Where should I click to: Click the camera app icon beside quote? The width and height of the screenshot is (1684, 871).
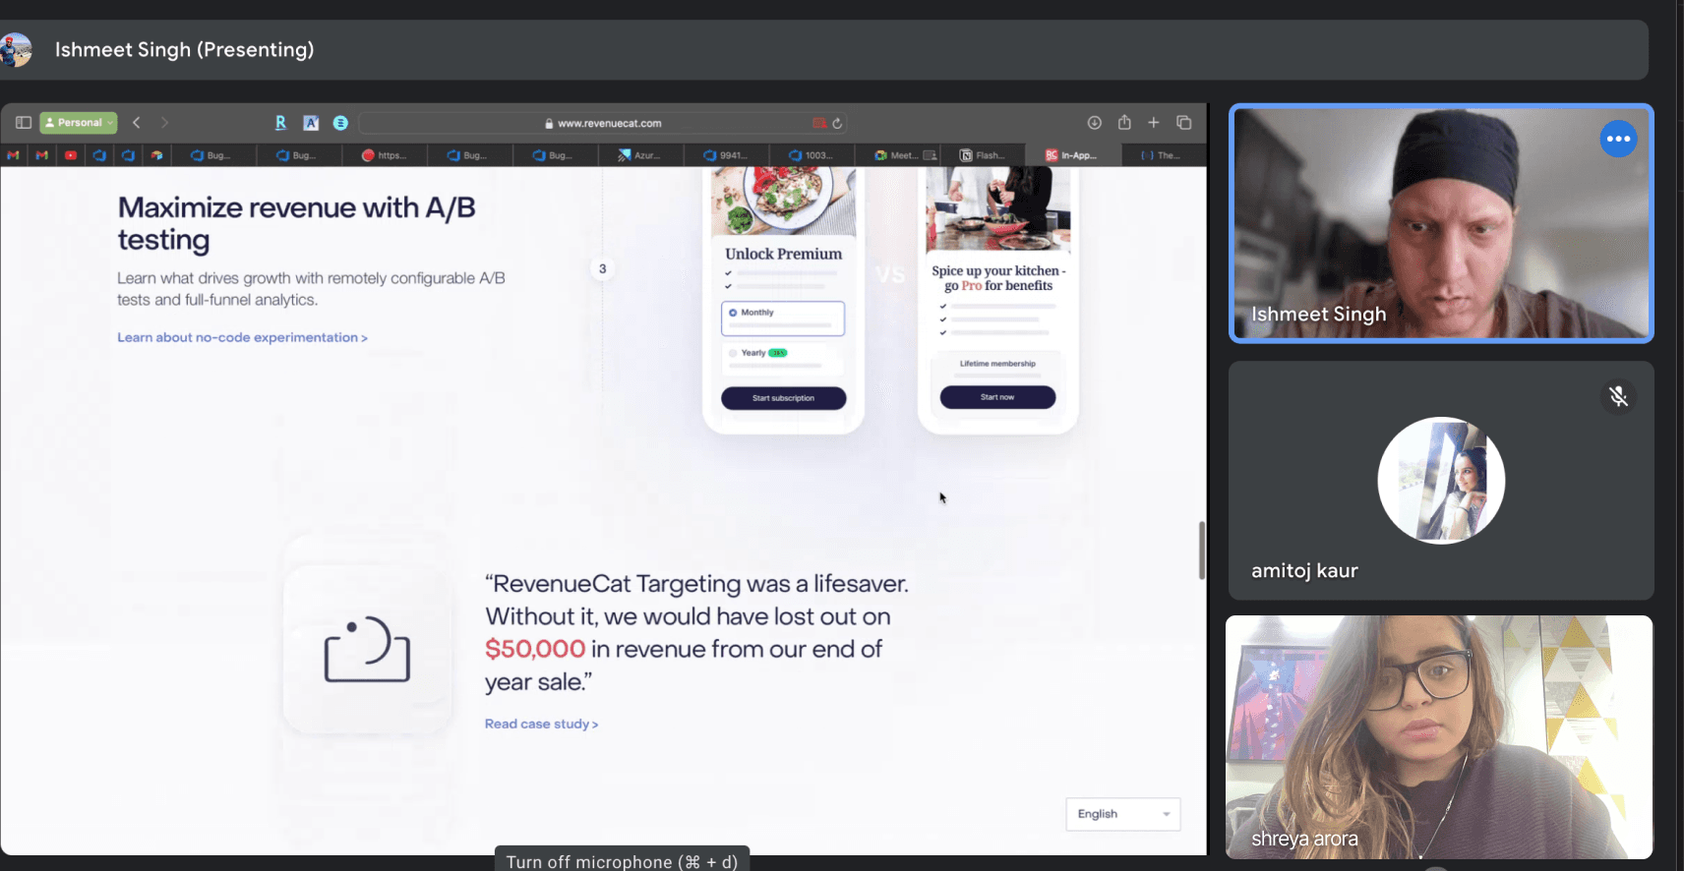[x=367, y=649]
